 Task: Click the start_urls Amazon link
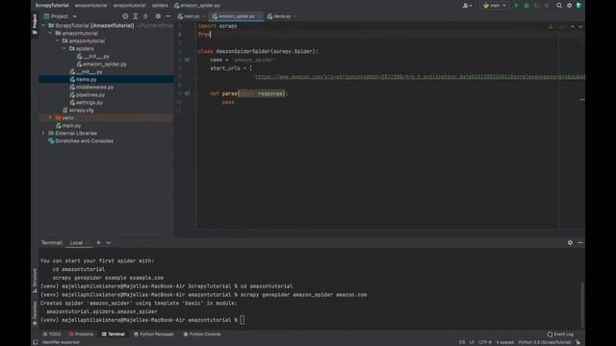[x=420, y=77]
